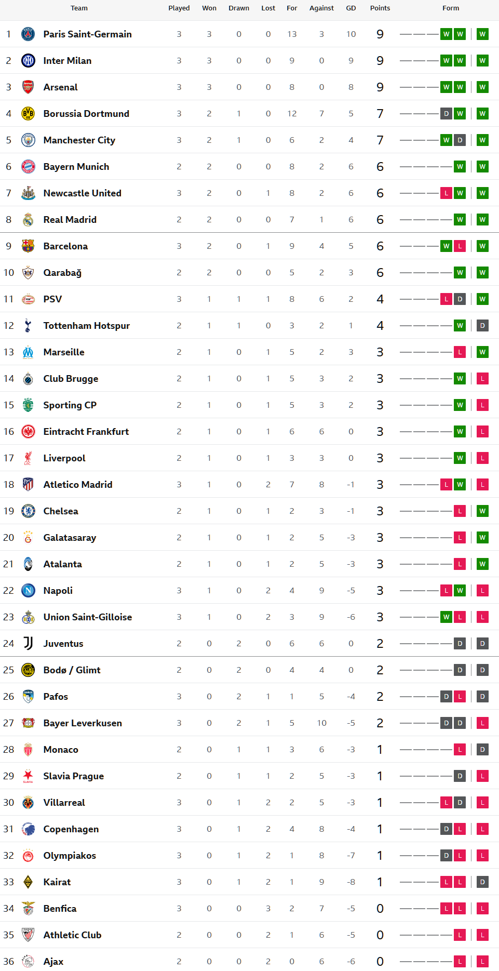Viewport: 499px width, 971px height.
Task: Click the Inter Milan club badge
Action: coord(28,61)
